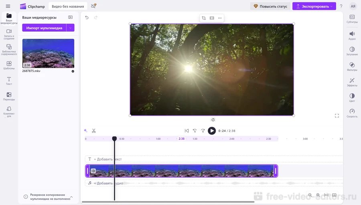Open the three-dots more options menu

point(220,18)
